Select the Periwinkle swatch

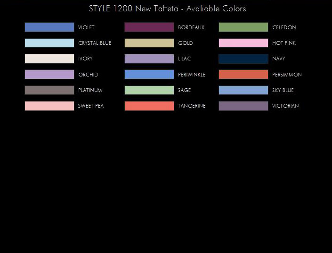point(149,74)
